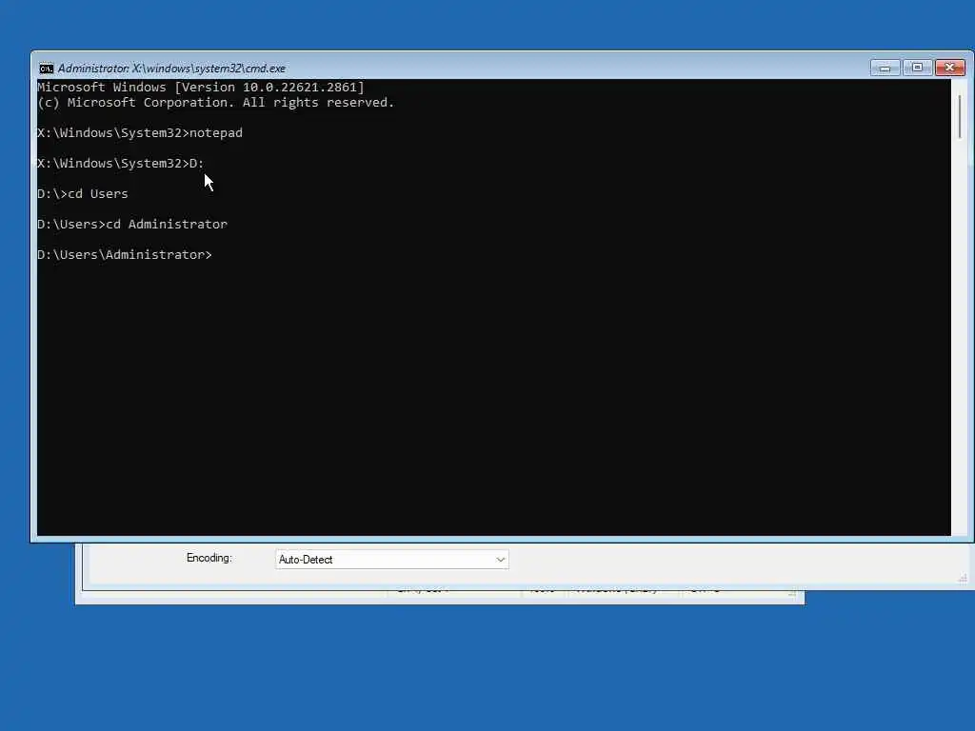The width and height of the screenshot is (975, 731).
Task: Click the 'X:\Windows\System32>notepad' line
Action: pos(140,133)
